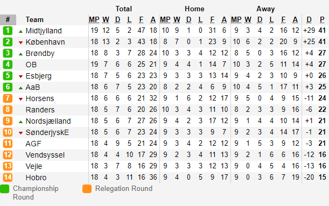
Task: Click the red down arrow beside SønderjyskE
Action: (x=20, y=133)
